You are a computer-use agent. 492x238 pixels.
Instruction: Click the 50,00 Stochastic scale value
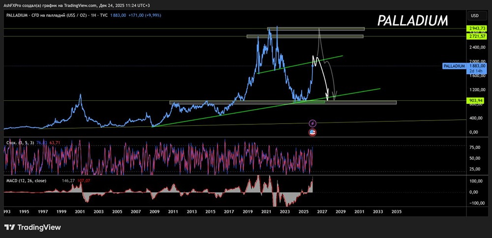coord(476,158)
